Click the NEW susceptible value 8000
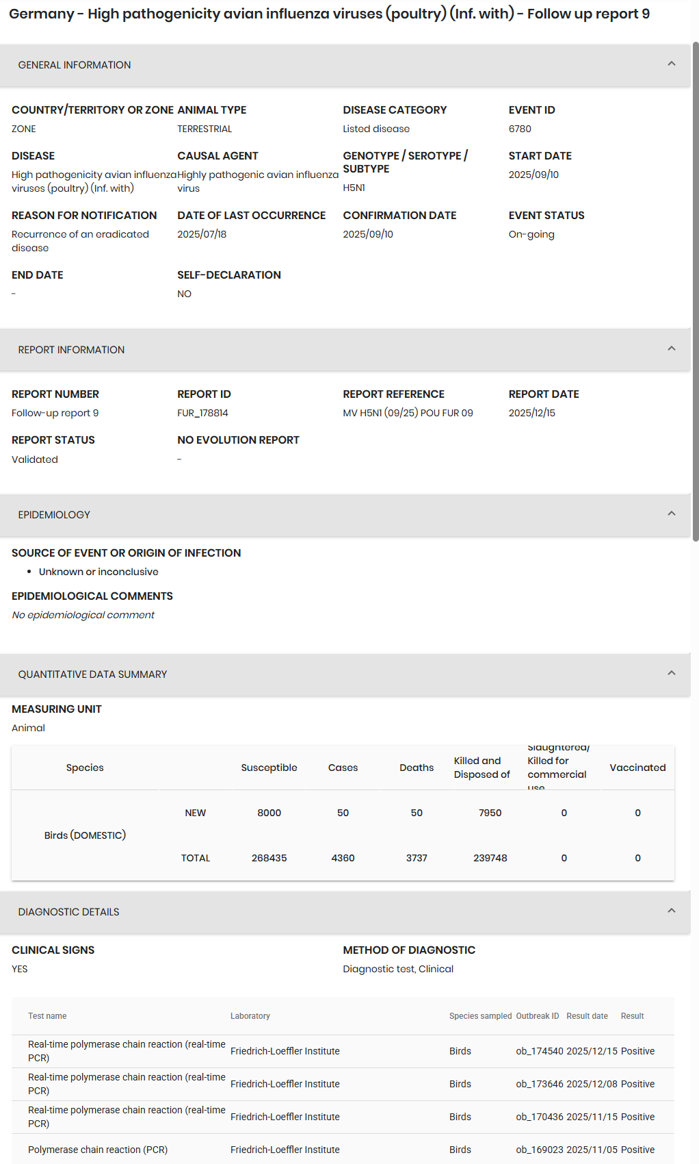The image size is (699, 1164). coord(269,813)
